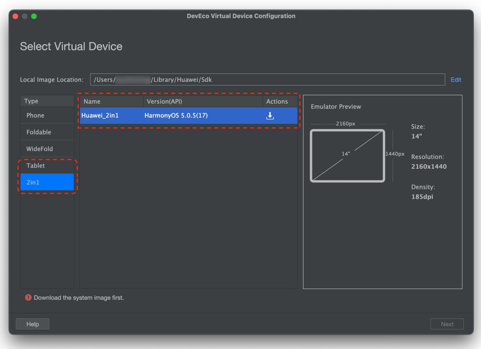Image resolution: width=481 pixels, height=349 pixels.
Task: Sort by the Name column header
Action: pos(92,101)
